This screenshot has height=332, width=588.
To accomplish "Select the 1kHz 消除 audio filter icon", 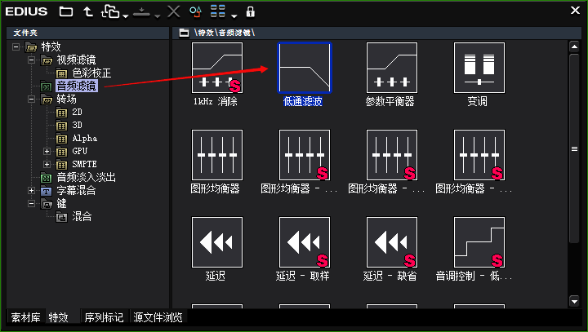I will [216, 68].
